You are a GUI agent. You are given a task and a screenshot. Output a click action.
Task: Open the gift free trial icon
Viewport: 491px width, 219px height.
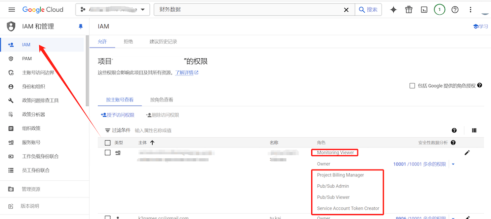coord(409,10)
